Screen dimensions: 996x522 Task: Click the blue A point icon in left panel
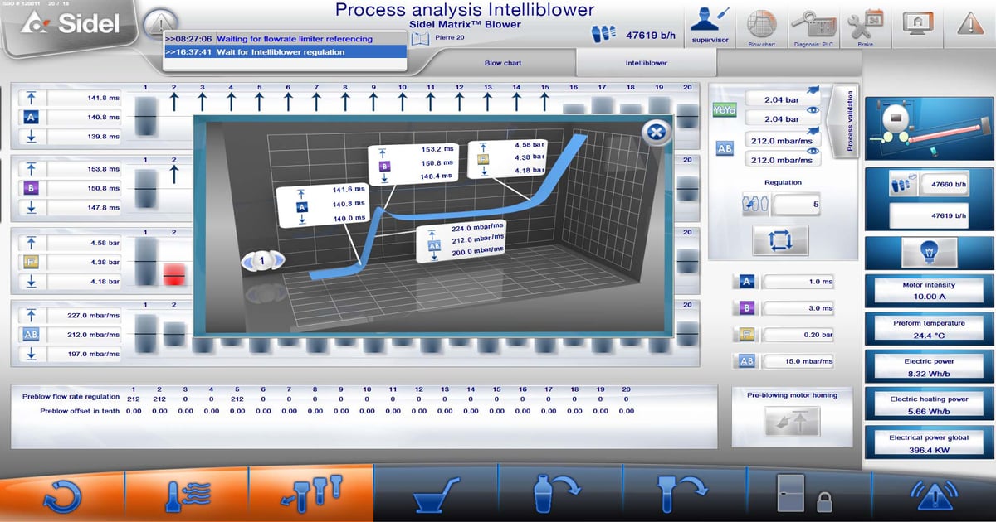pos(32,118)
